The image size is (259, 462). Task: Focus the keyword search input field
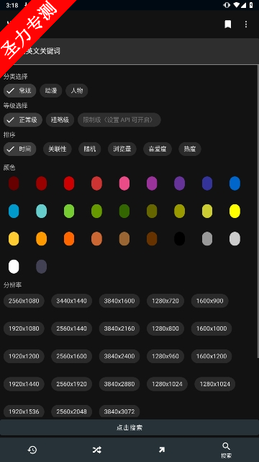coord(129,51)
